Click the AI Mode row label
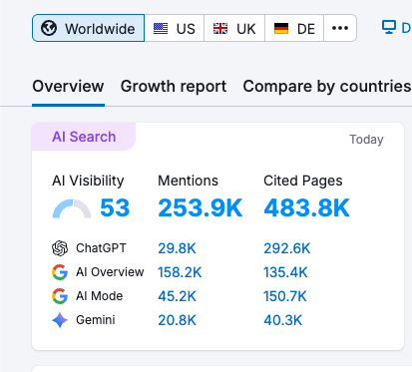 pos(100,296)
